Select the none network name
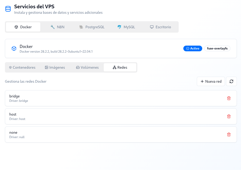Screen dimensions: 241x170 pyautogui.click(x=13, y=133)
